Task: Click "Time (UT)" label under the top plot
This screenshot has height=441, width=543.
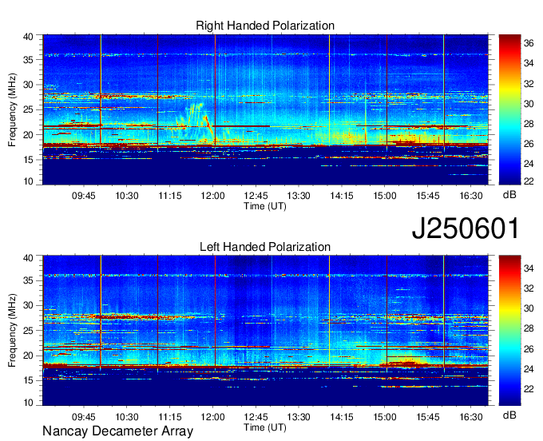Action: click(265, 206)
